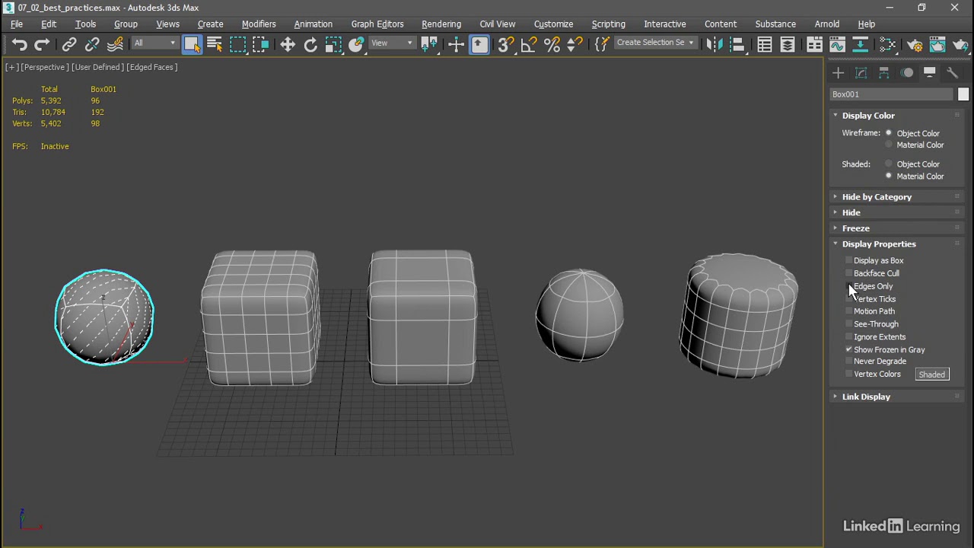
Task: Switch to the Modify panel tab
Action: click(x=861, y=73)
